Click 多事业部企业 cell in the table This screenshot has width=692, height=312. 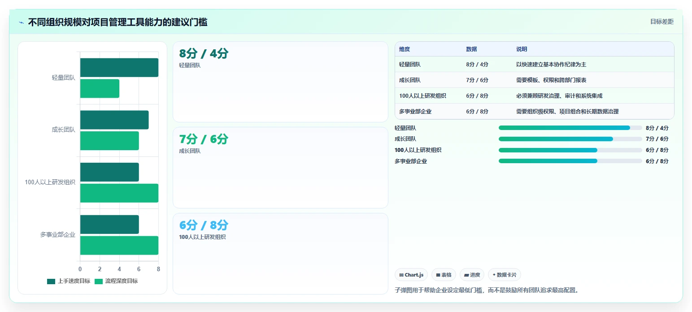coord(415,112)
